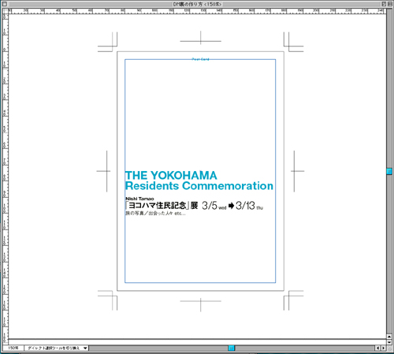
Task: Select the "3/13 thu" date text
Action: tap(249, 206)
